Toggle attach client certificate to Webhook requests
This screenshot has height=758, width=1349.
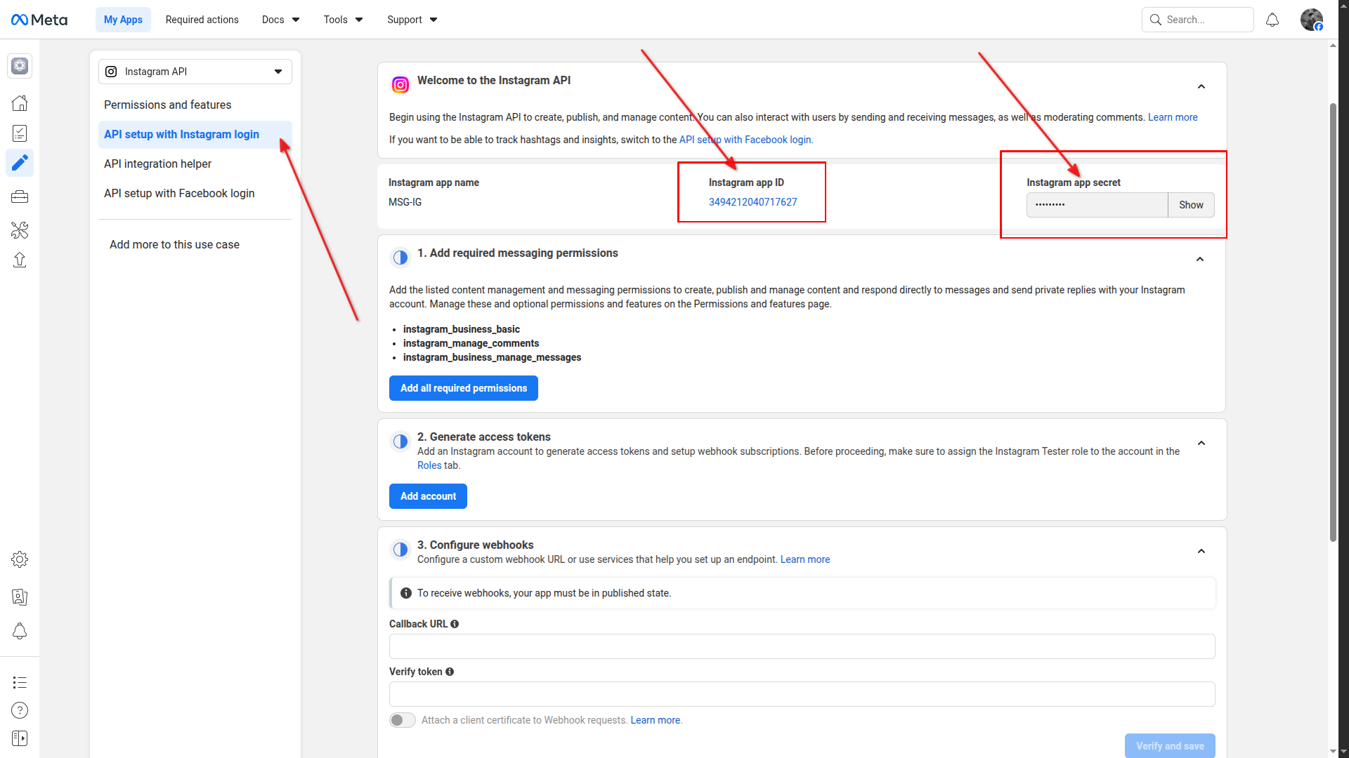click(x=402, y=720)
